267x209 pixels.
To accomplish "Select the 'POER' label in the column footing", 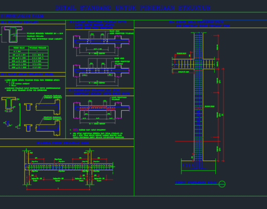I will (188, 165).
